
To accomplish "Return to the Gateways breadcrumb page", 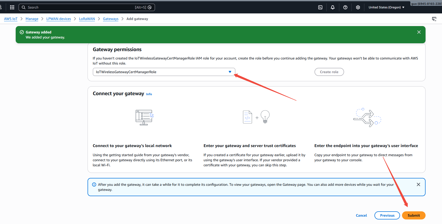I will pos(111,19).
